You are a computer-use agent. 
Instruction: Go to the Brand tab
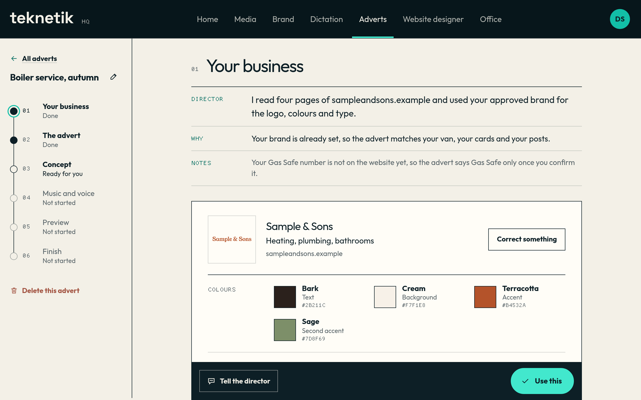[283, 19]
